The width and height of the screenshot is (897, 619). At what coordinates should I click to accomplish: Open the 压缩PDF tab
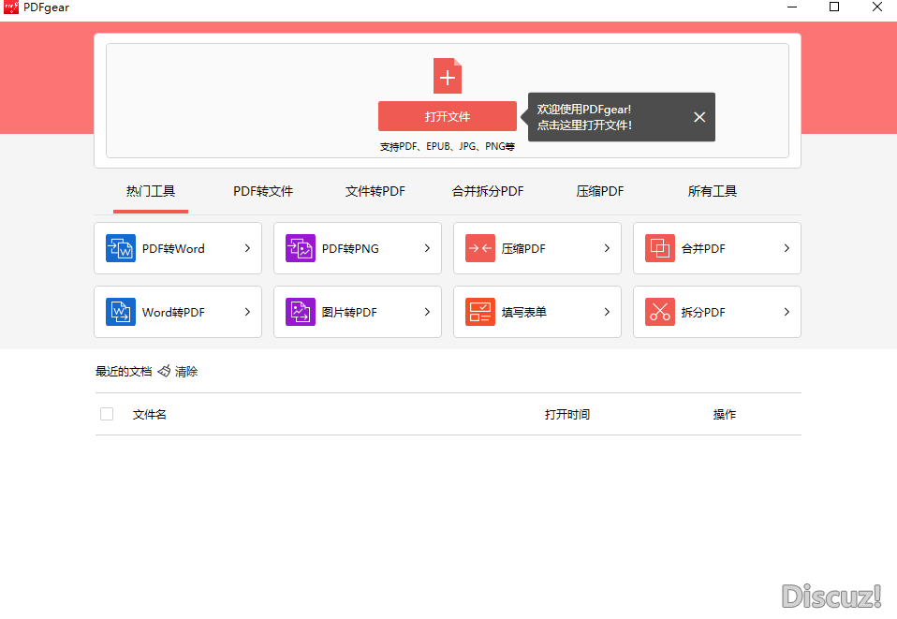[x=600, y=191]
